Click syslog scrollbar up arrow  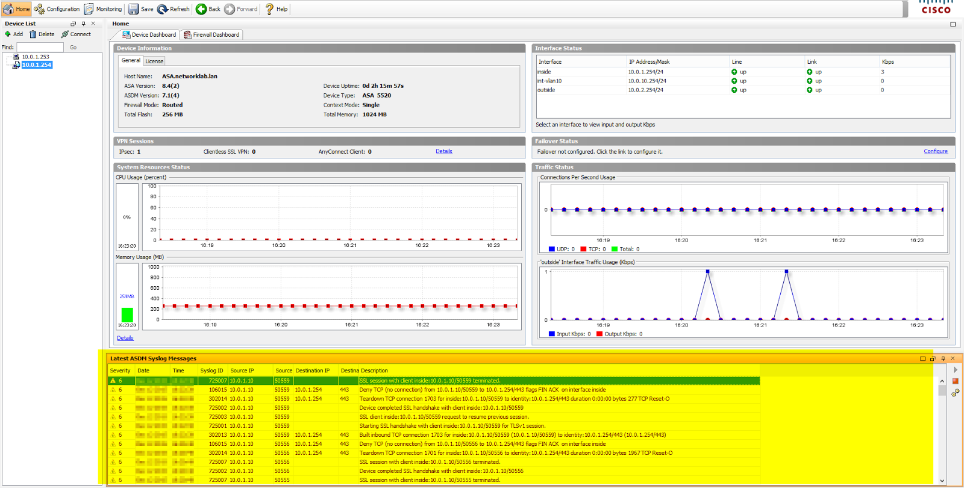pyautogui.click(x=942, y=381)
